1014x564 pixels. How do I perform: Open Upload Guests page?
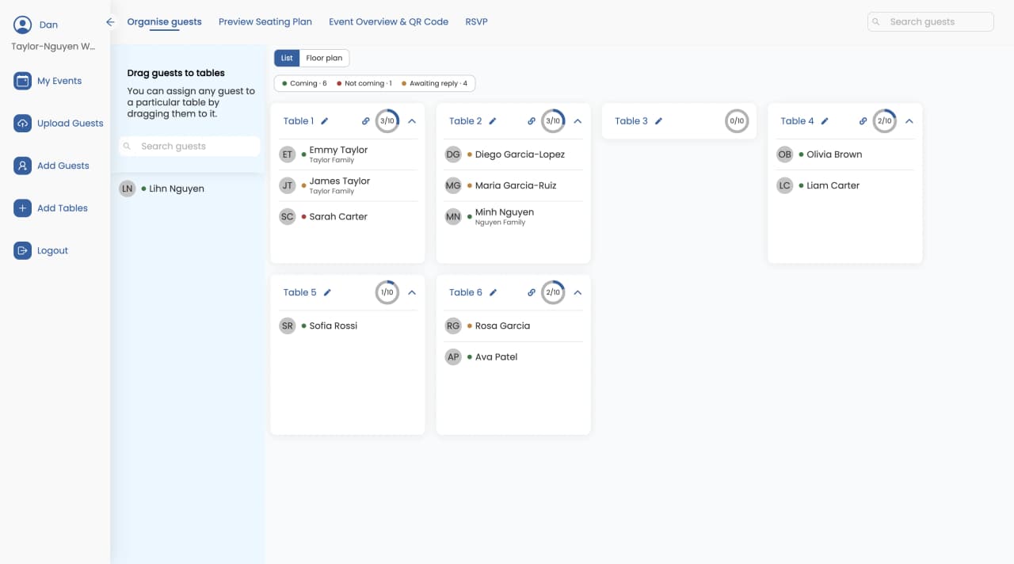(x=71, y=124)
